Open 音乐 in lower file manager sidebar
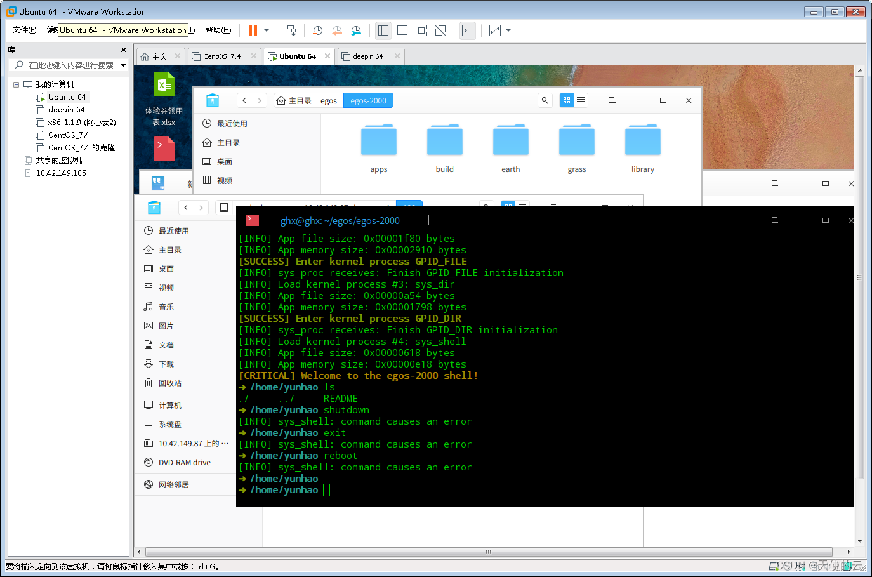The width and height of the screenshot is (872, 577). 185,307
